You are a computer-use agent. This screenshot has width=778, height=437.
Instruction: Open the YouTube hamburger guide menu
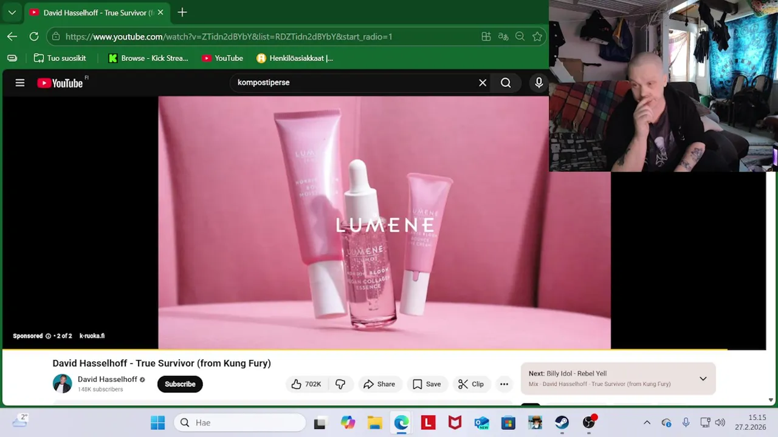20,83
